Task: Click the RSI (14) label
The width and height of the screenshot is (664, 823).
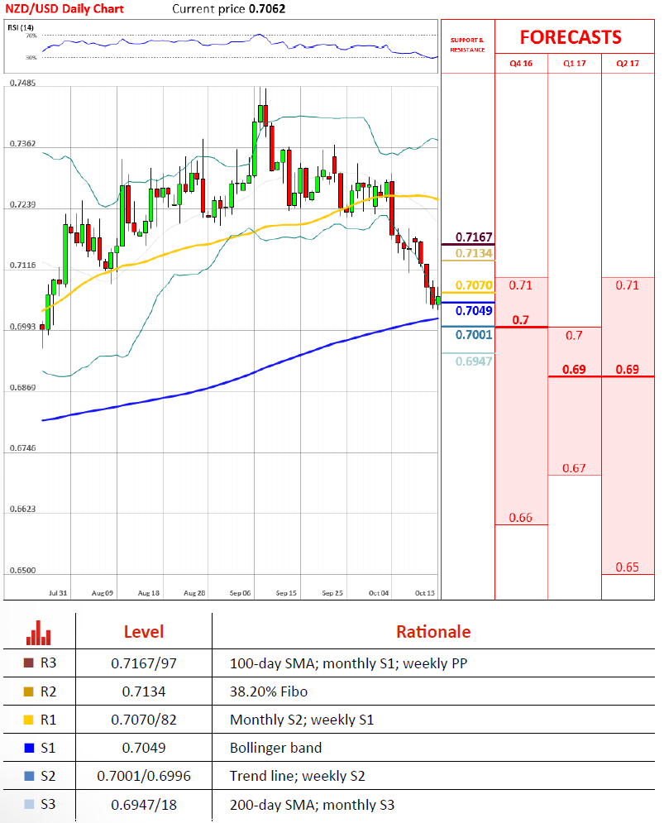Action: pos(21,26)
